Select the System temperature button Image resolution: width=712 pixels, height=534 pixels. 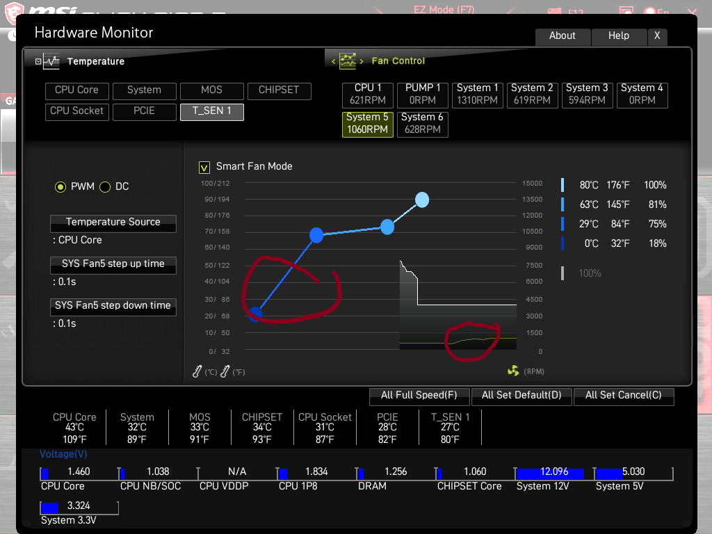click(145, 91)
